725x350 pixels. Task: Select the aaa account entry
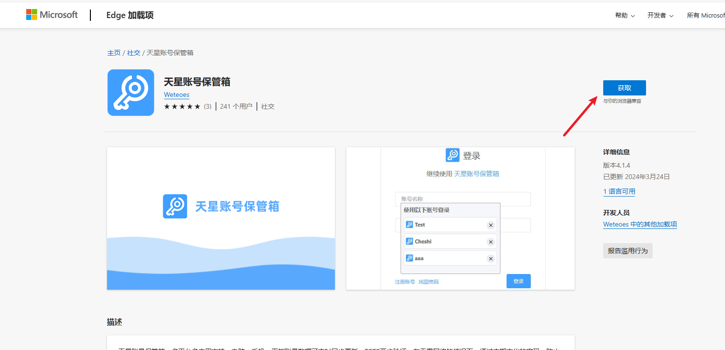tap(450, 258)
